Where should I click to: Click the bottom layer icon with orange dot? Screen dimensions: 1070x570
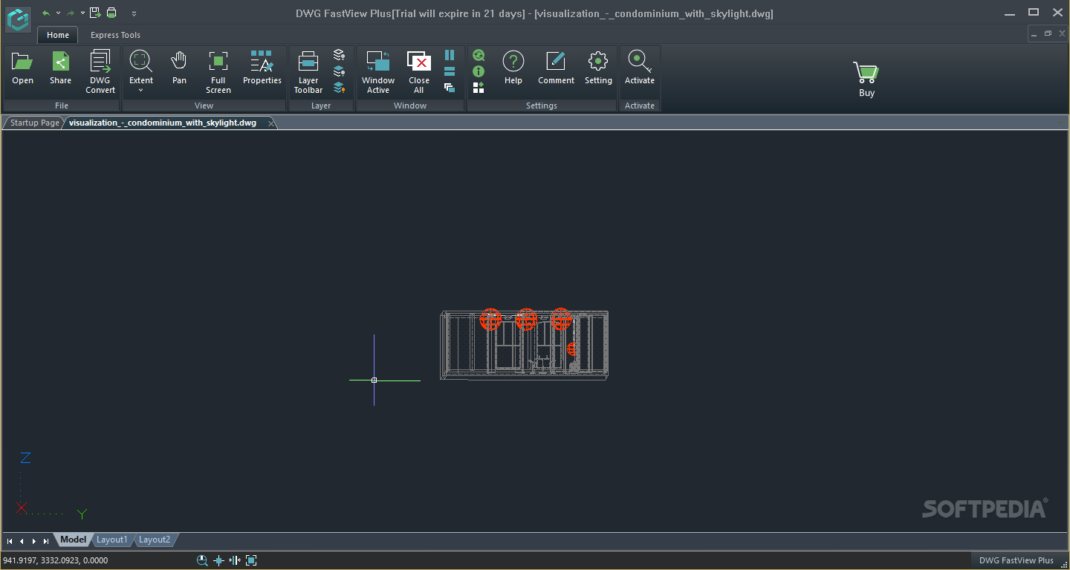click(340, 88)
